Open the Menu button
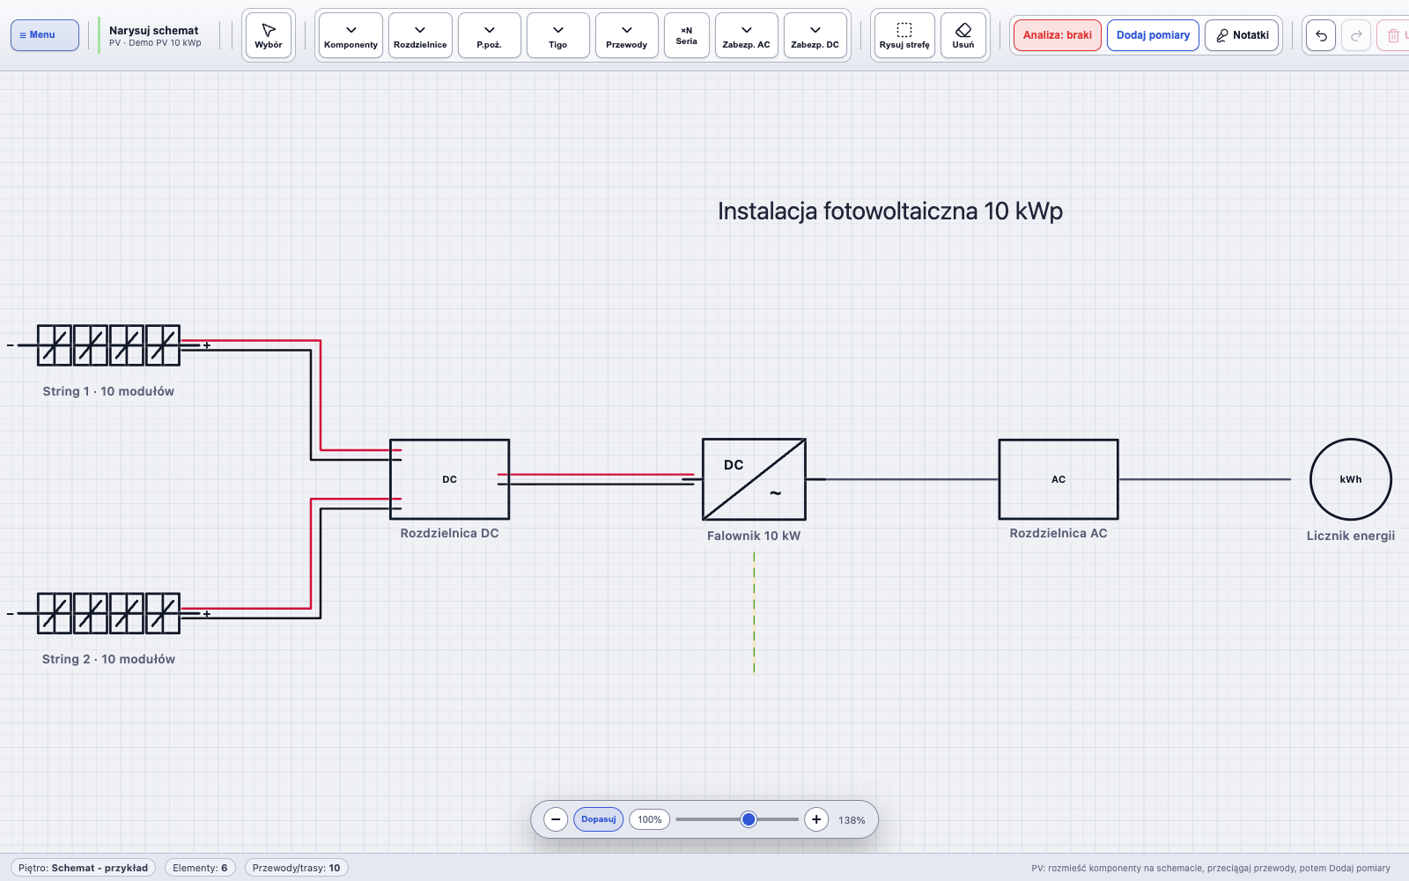This screenshot has width=1409, height=881. (45, 35)
